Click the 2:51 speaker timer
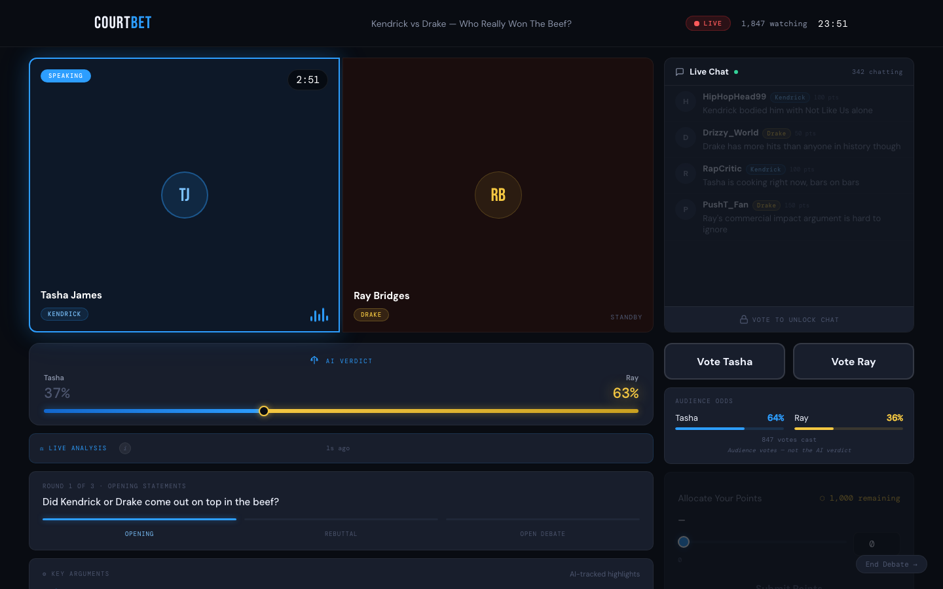This screenshot has height=589, width=943. click(308, 80)
